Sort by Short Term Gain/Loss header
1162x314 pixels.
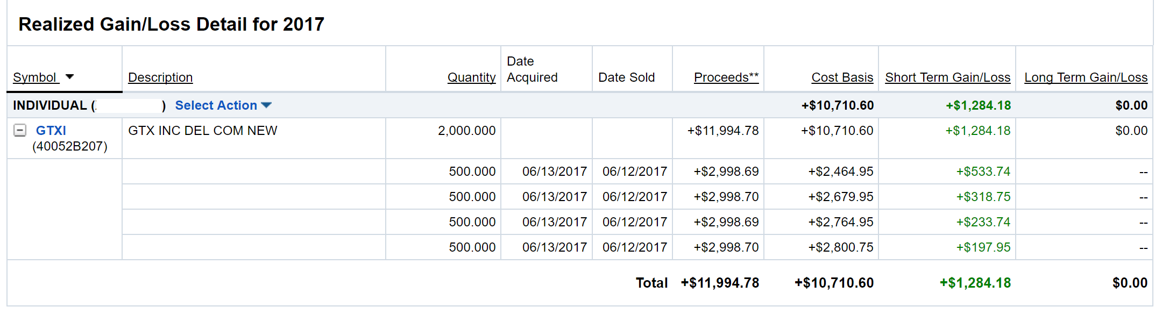point(947,77)
